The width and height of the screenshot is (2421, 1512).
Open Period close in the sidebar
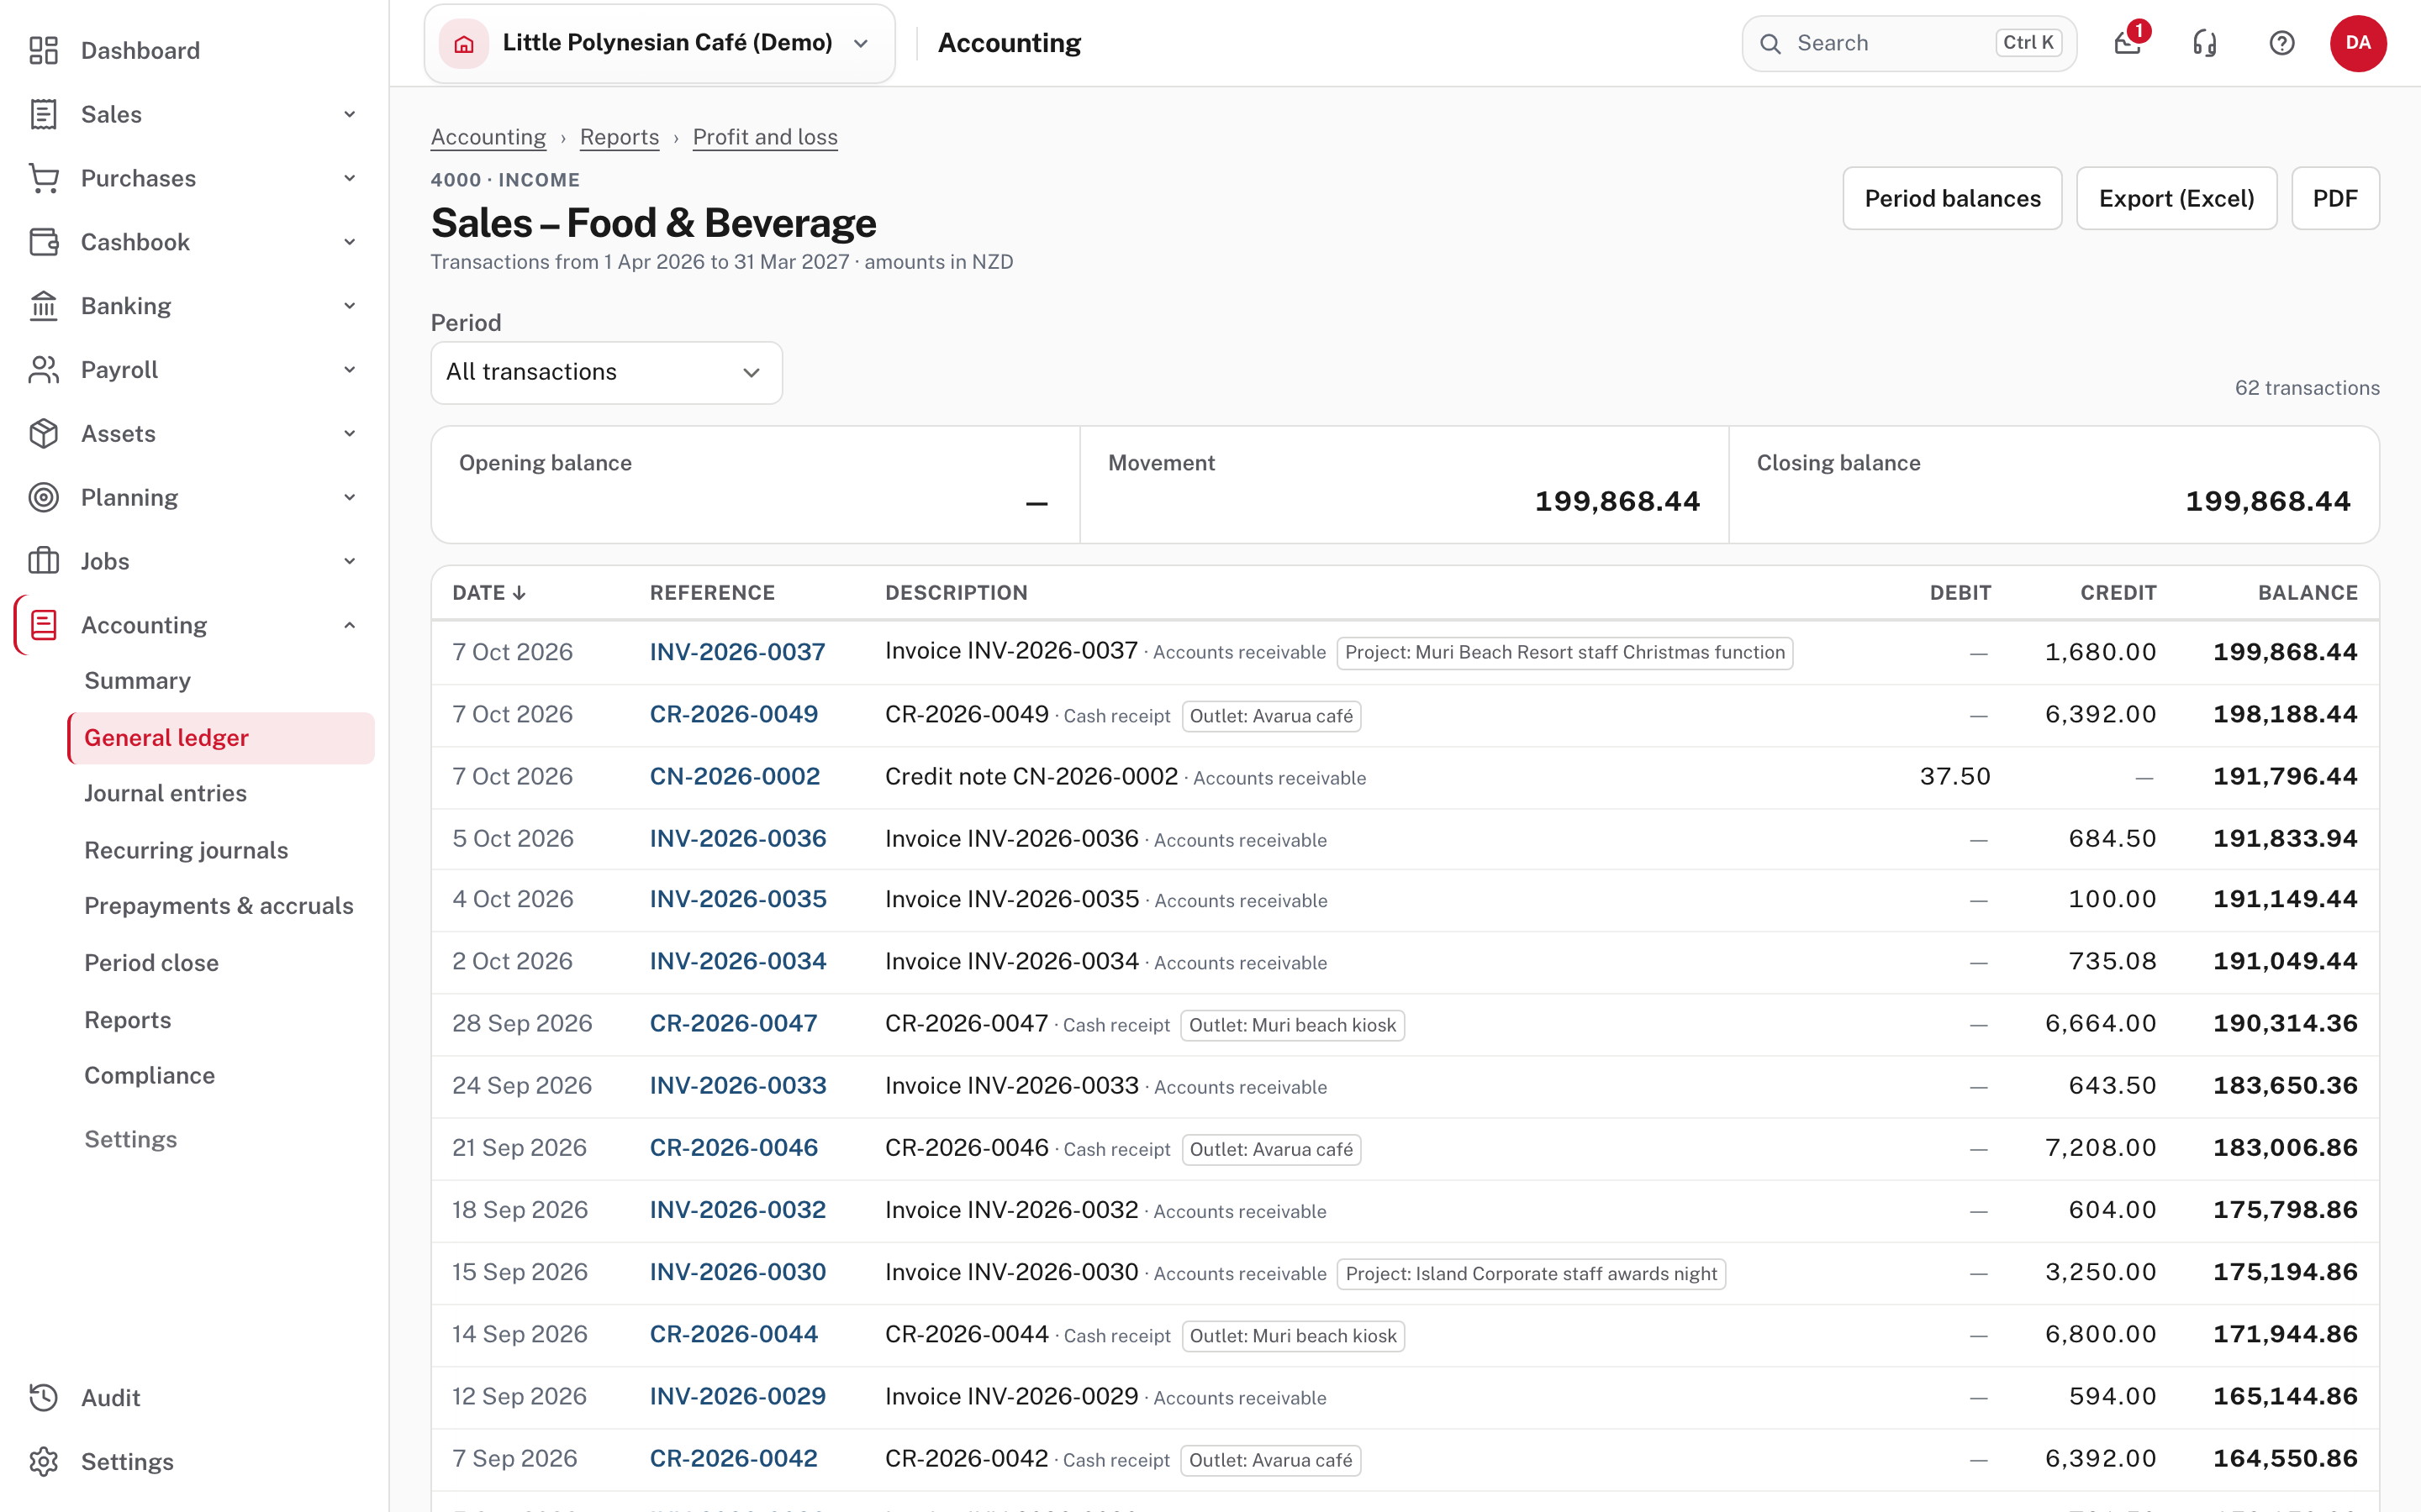(151, 963)
